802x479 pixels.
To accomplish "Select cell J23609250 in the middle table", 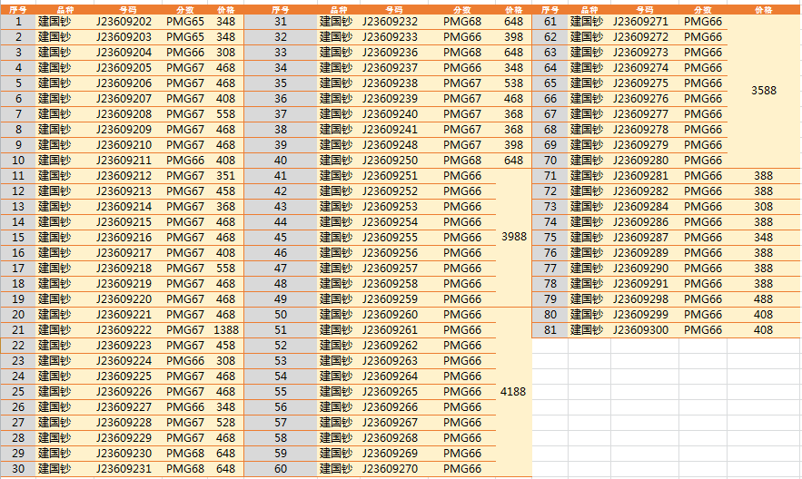I will (x=390, y=161).
